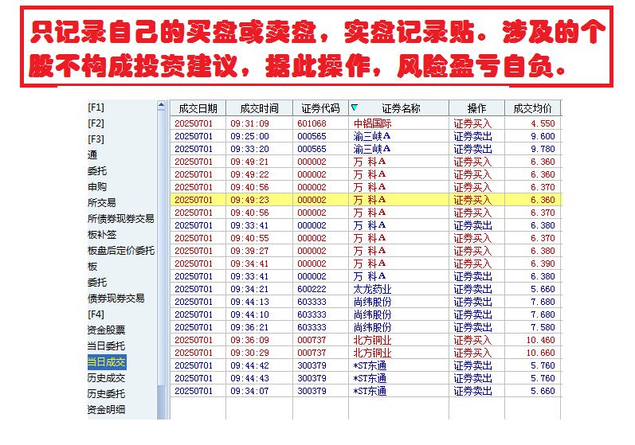Click the highlighted 09:49:23 time cell
The height and width of the screenshot is (445, 635).
coord(259,200)
